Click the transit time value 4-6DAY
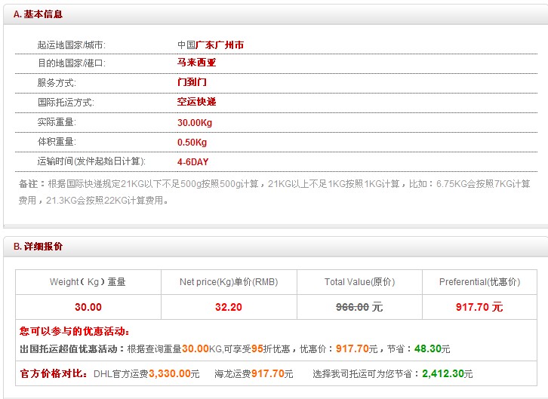The height and width of the screenshot is (399, 548). coord(192,161)
